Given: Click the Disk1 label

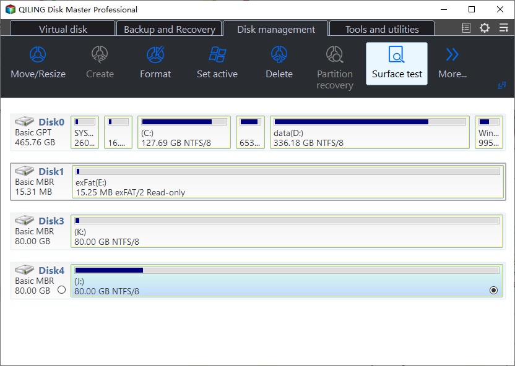Looking at the screenshot, I should point(51,171).
